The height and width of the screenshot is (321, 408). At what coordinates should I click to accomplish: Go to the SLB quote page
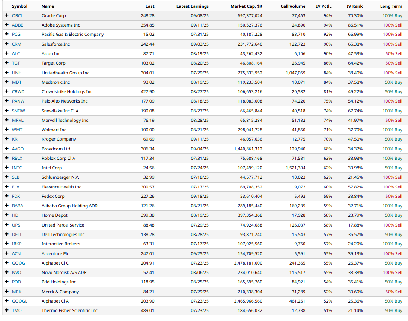15,177
